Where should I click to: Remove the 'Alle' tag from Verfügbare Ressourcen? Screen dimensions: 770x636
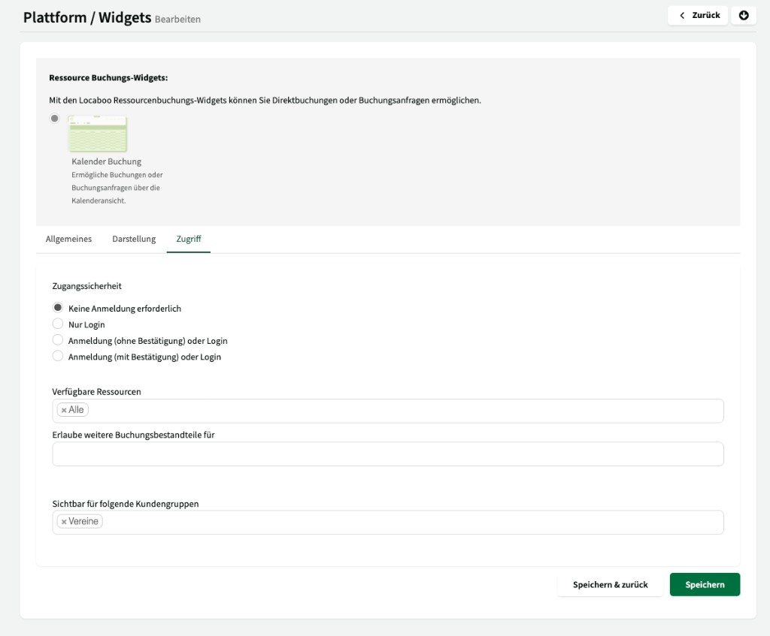(x=64, y=409)
